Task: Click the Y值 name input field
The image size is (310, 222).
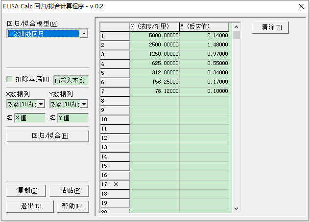Action: coord(73,118)
